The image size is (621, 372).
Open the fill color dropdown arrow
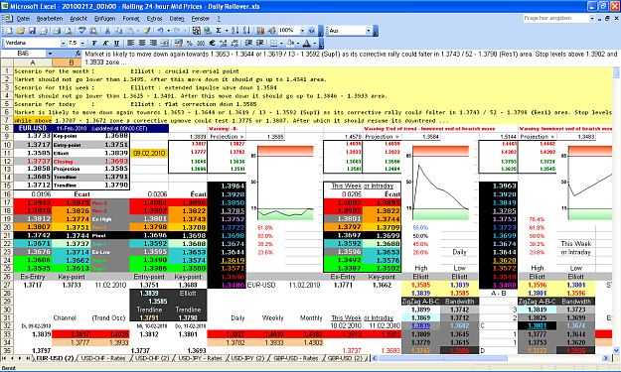[x=298, y=43]
